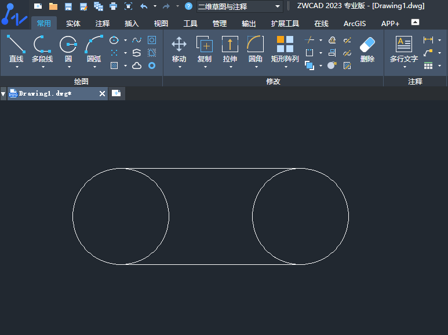This screenshot has height=335, width=448.
Task: Open the 多行文字 (Multiline Text) tool
Action: tap(403, 45)
